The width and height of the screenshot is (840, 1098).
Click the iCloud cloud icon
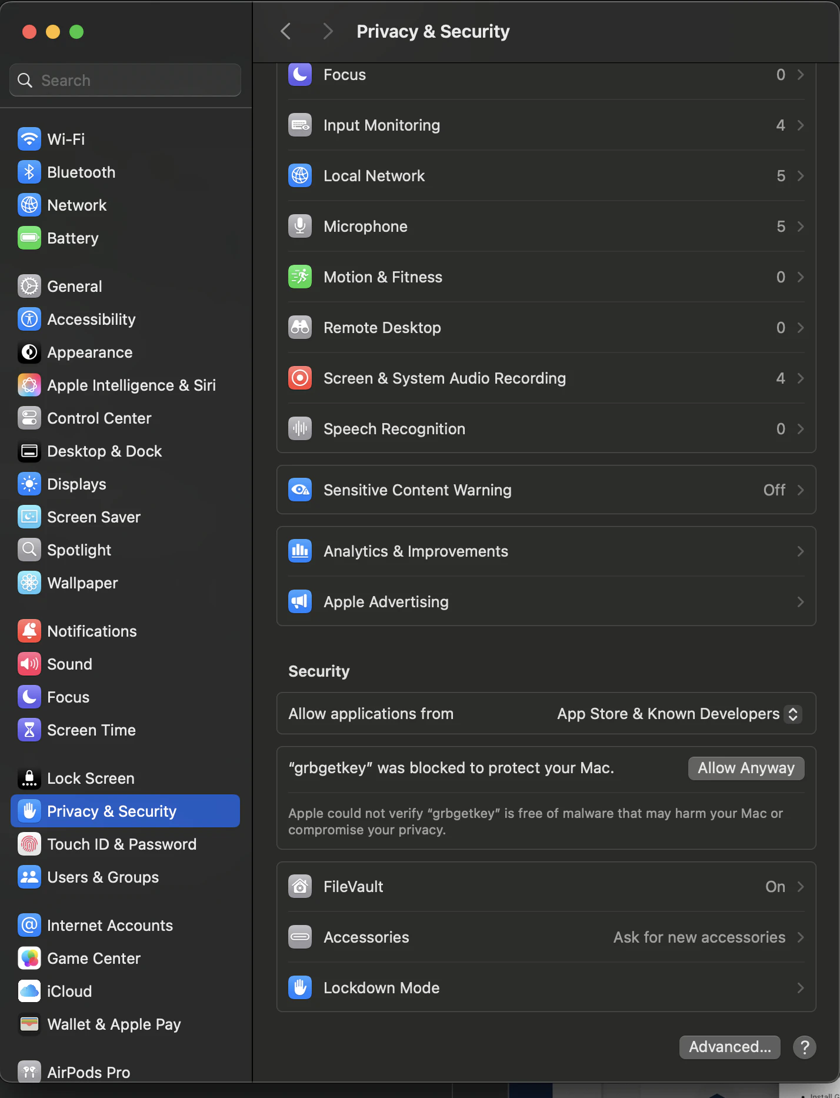[29, 991]
